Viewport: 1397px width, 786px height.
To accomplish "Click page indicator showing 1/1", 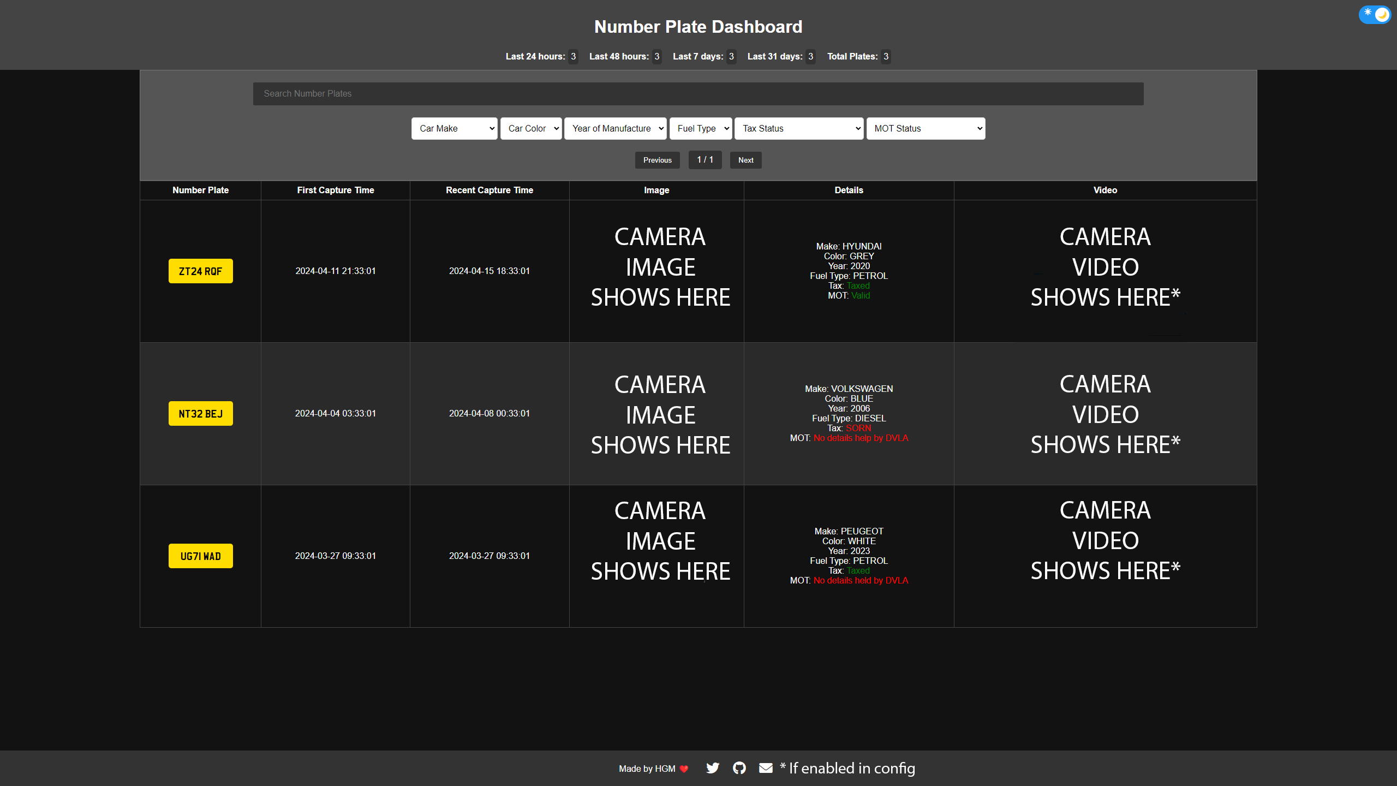I will (705, 160).
